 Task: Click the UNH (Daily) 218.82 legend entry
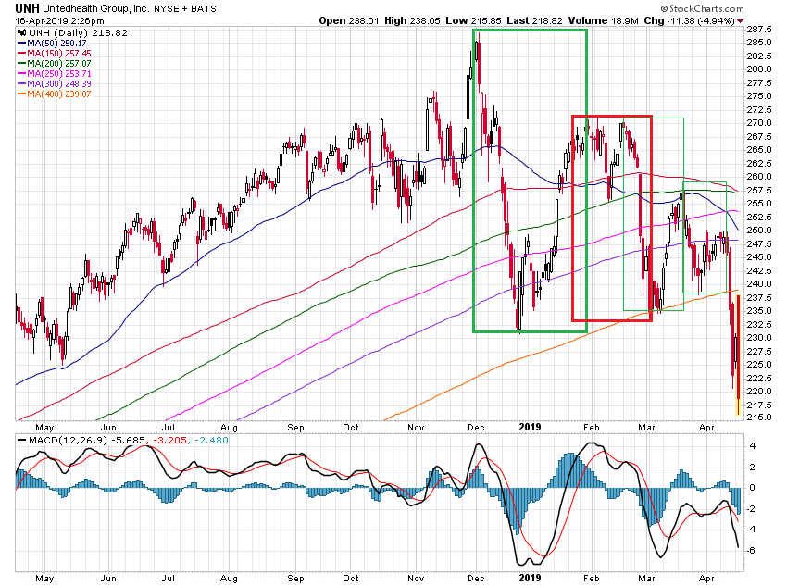click(x=78, y=32)
